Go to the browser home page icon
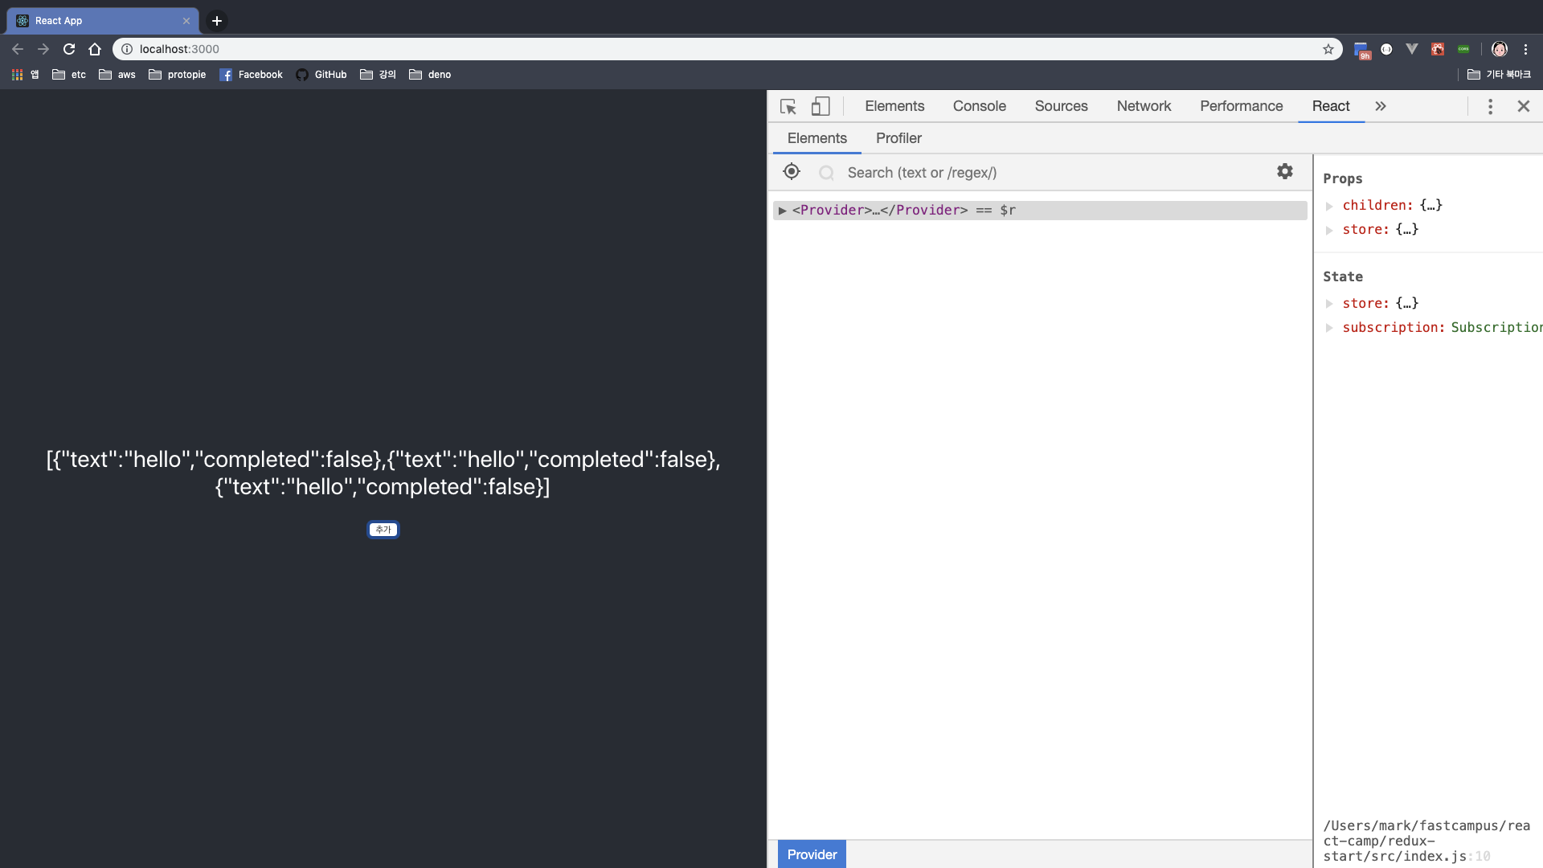 95,49
